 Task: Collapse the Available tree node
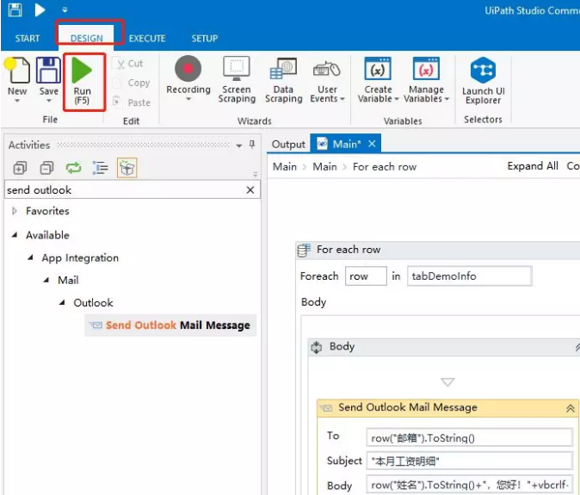pyautogui.click(x=15, y=235)
